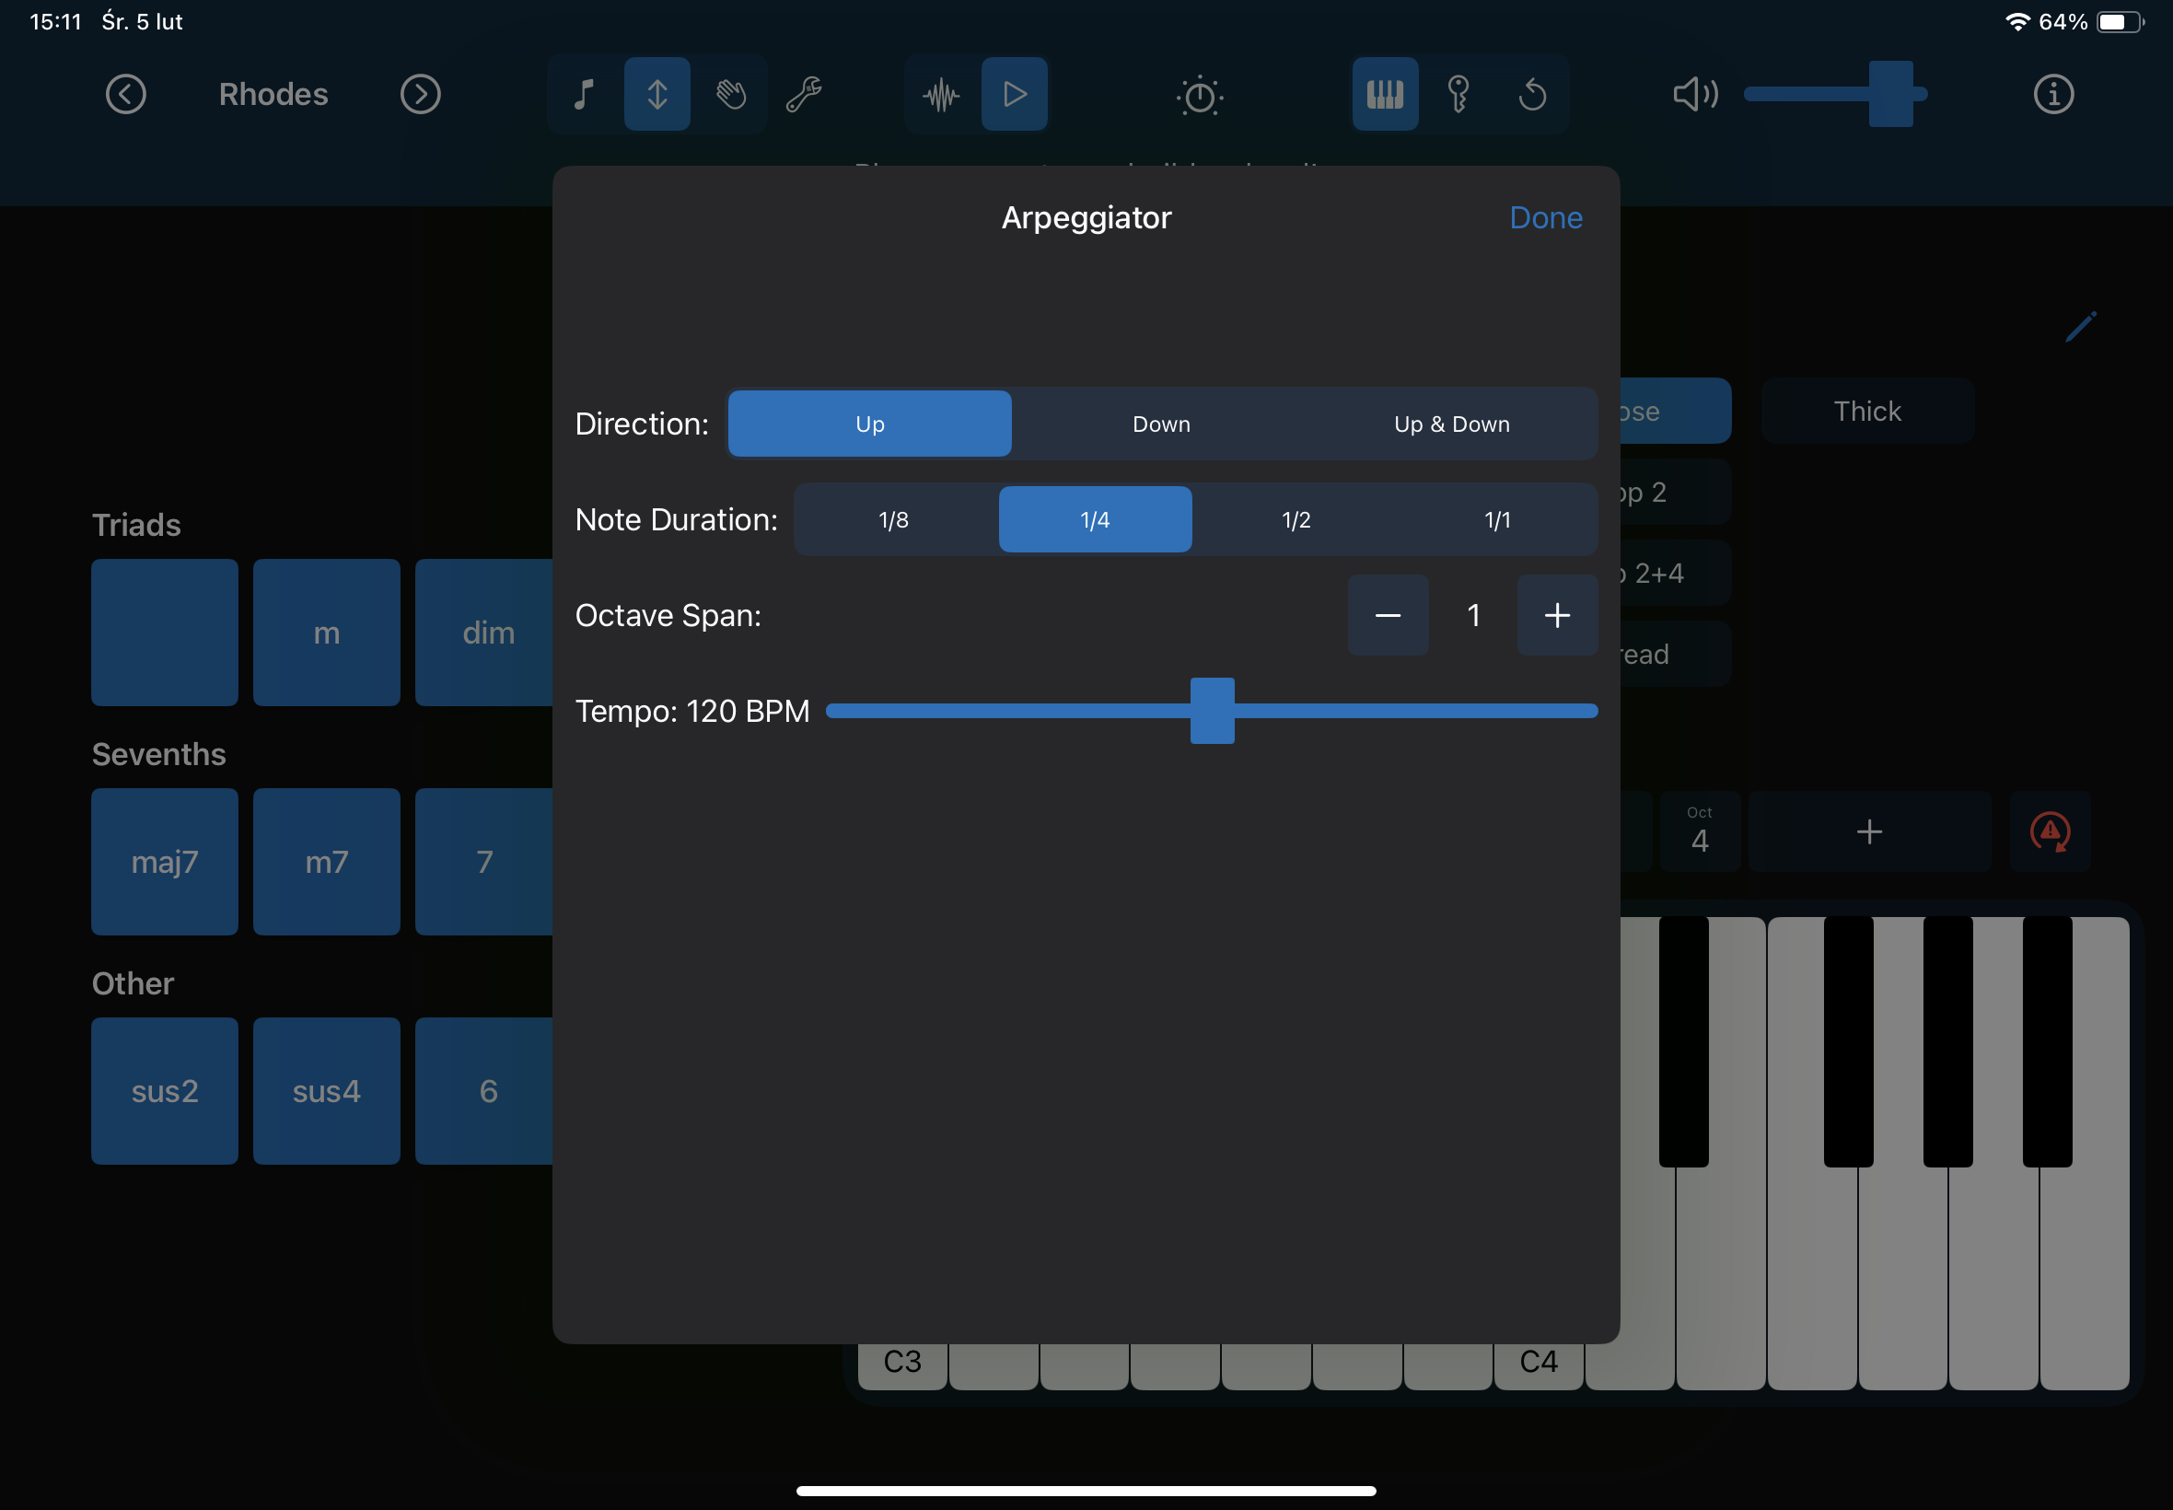The image size is (2173, 1510).
Task: Select the note input tool icon
Action: tap(583, 92)
